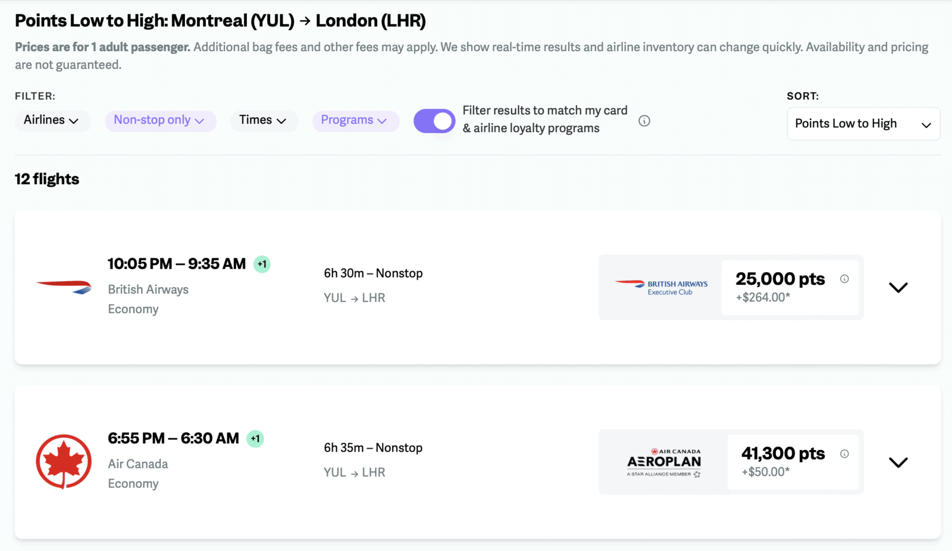Open the Non-stop only filter dropdown

(x=160, y=121)
